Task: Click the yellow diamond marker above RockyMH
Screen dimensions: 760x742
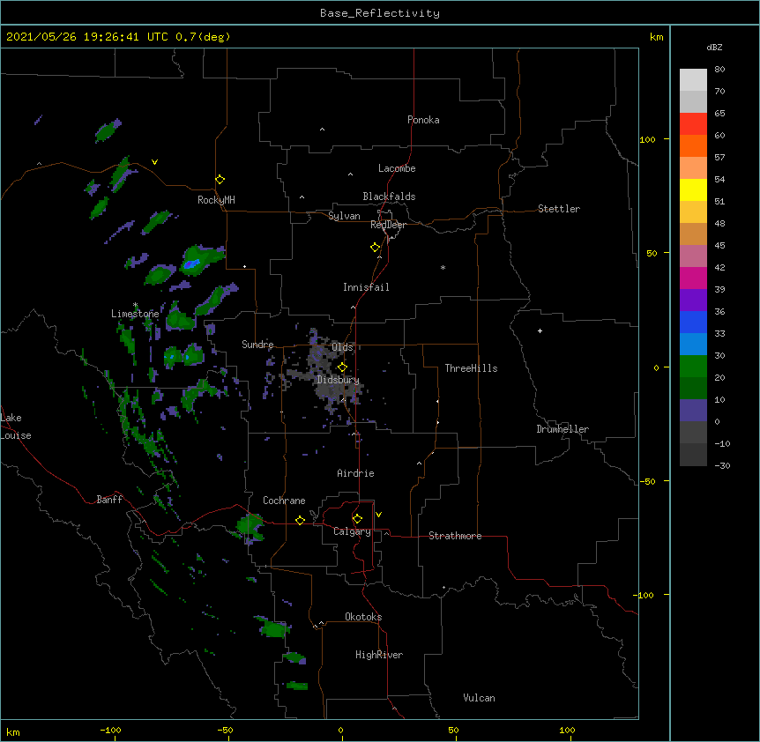Action: 220,180
